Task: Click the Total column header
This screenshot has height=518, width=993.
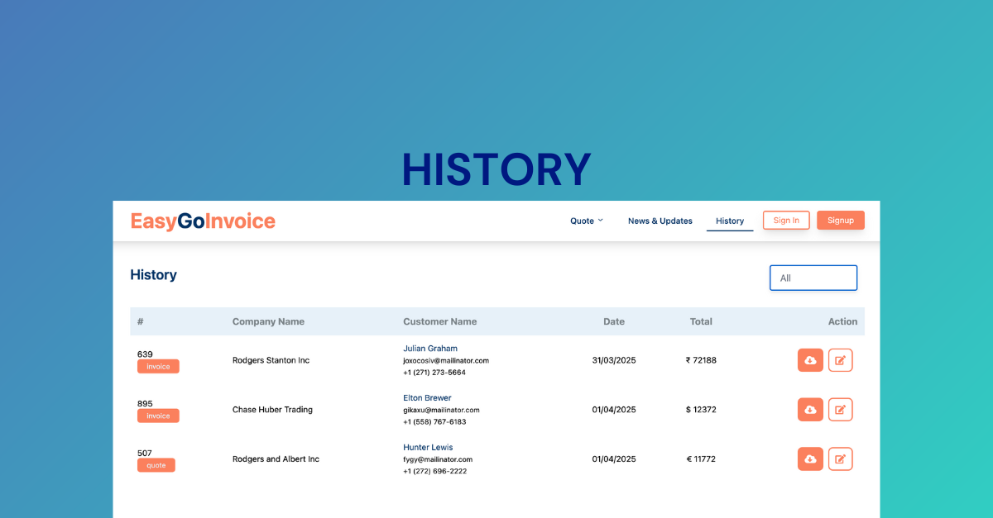Action: tap(701, 321)
